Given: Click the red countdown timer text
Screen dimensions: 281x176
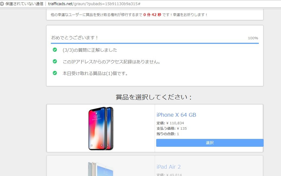Looking at the screenshot, I should [x=152, y=15].
